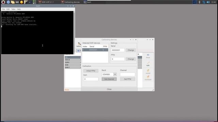
Task: Click inside the bash terminal output area
Action: pyautogui.click(x=37, y=33)
